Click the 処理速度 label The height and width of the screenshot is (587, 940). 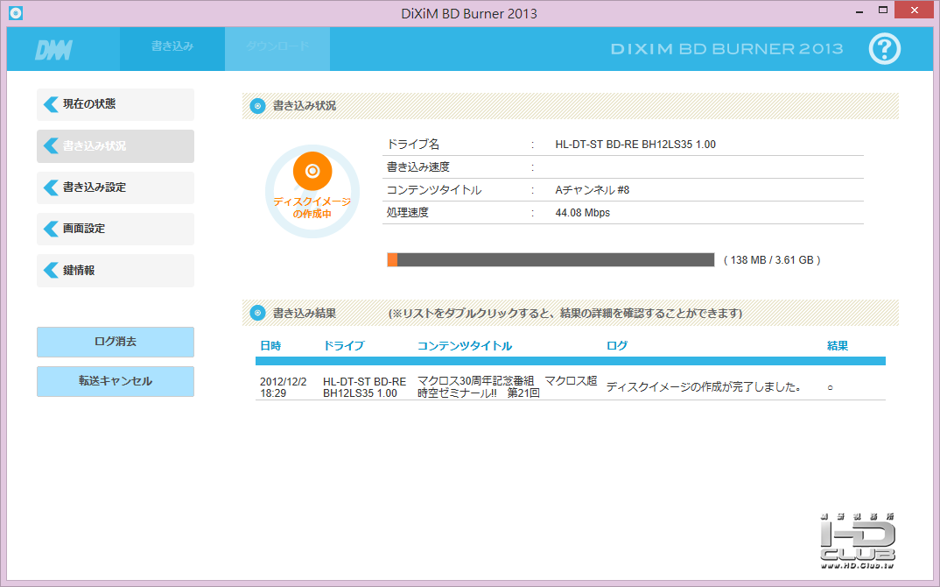tap(408, 213)
